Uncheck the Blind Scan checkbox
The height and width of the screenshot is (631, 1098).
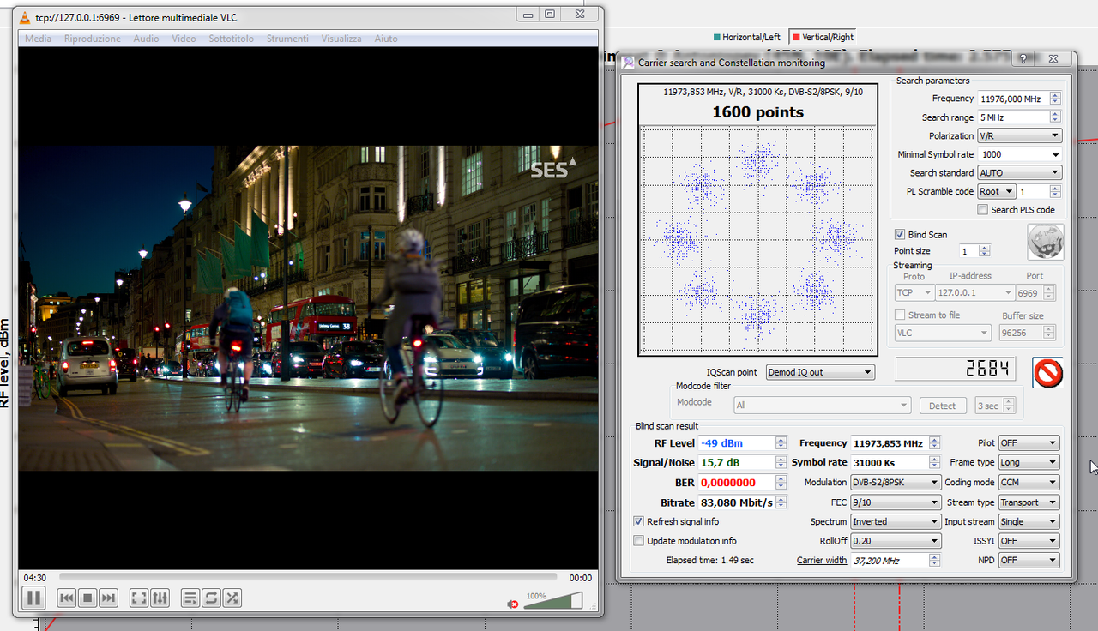900,235
